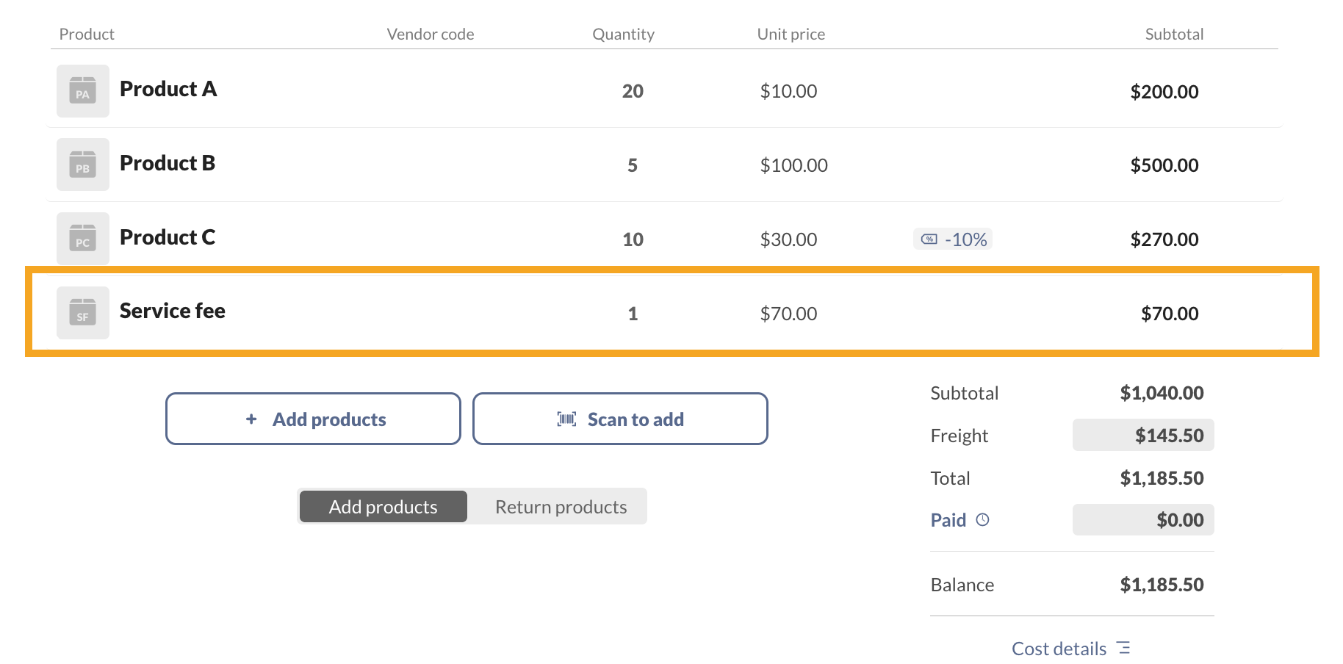The width and height of the screenshot is (1343, 664).
Task: Edit the Freight amount field
Action: pyautogui.click(x=1143, y=436)
